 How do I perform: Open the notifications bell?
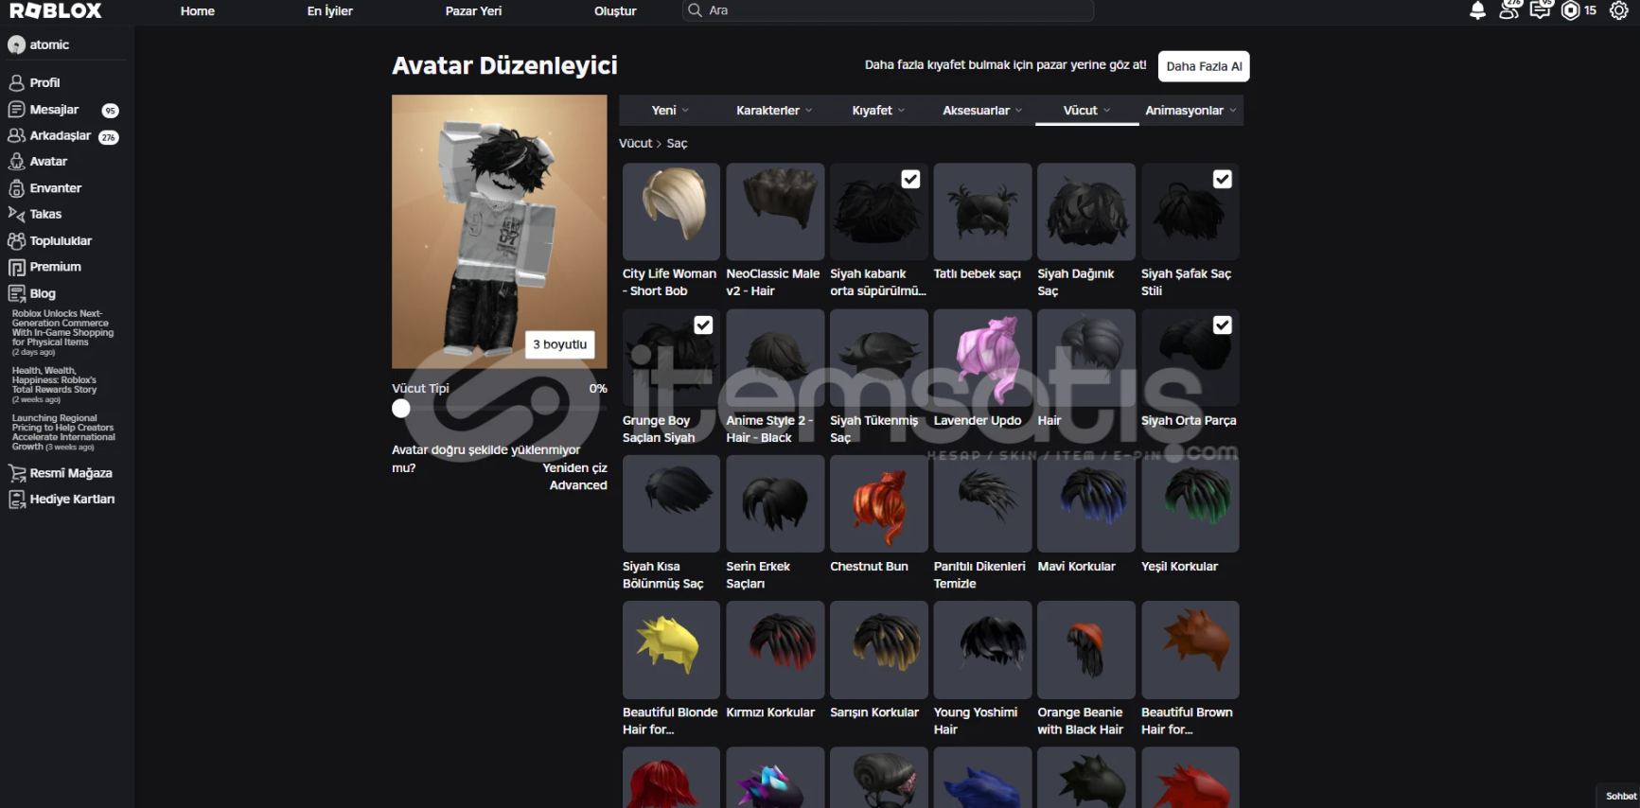(1477, 10)
